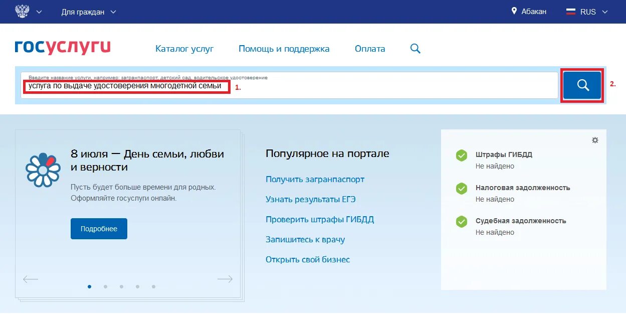This screenshot has width=626, height=314.
Task: Click the green check next to Судебная задолженность
Action: 461,221
